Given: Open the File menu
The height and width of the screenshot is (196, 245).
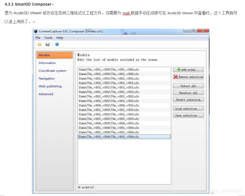Looking at the screenshot, I should [38, 38].
